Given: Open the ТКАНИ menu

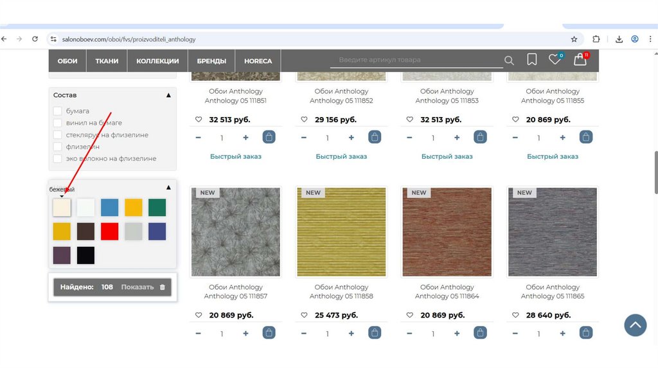Looking at the screenshot, I should (107, 61).
